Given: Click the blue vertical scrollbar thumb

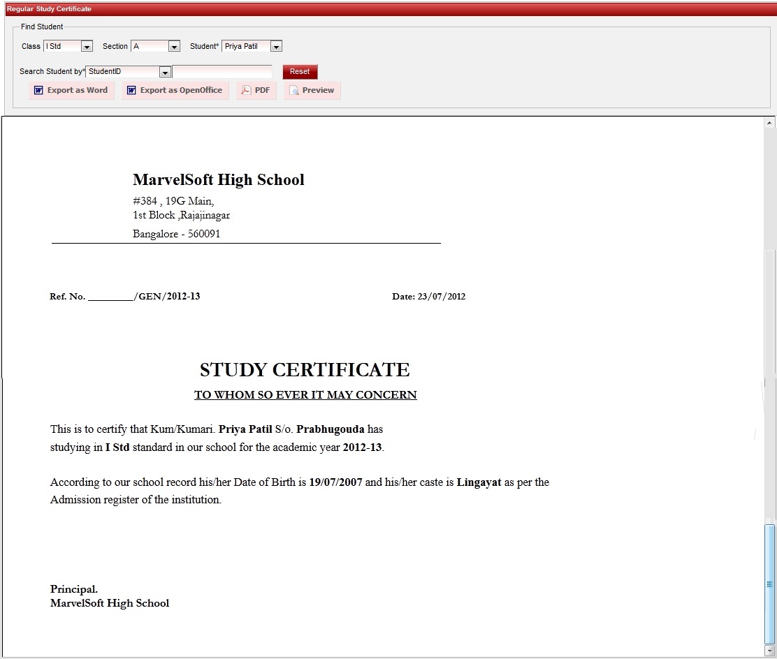Looking at the screenshot, I should tap(770, 582).
